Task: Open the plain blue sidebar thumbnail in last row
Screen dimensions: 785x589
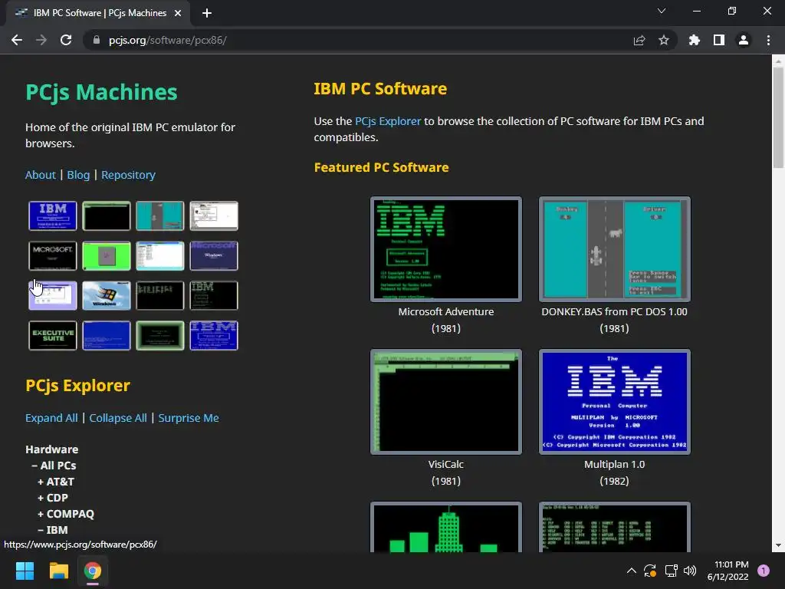Action: (x=106, y=336)
